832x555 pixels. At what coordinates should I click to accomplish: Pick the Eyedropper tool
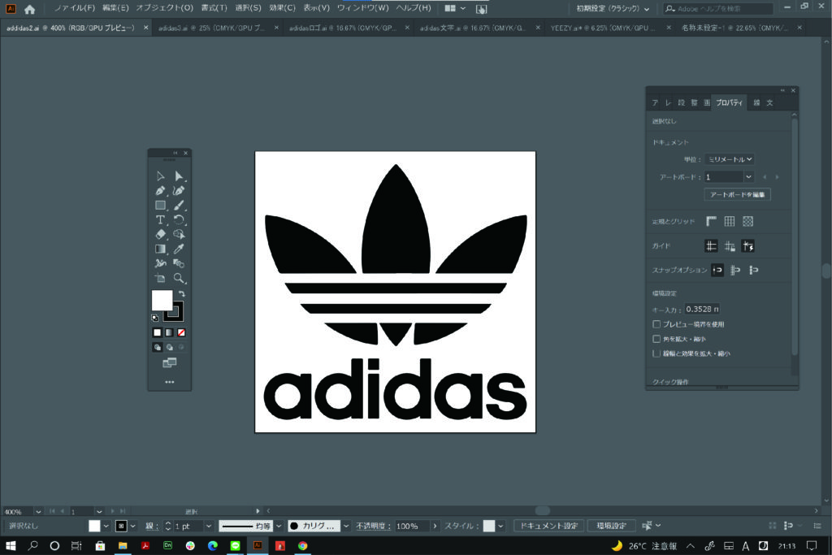179,249
